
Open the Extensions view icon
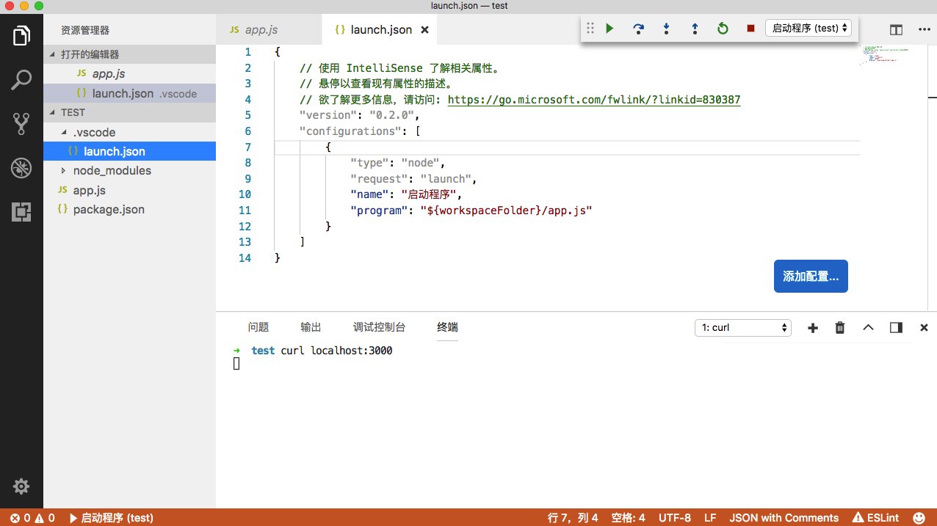(x=21, y=212)
